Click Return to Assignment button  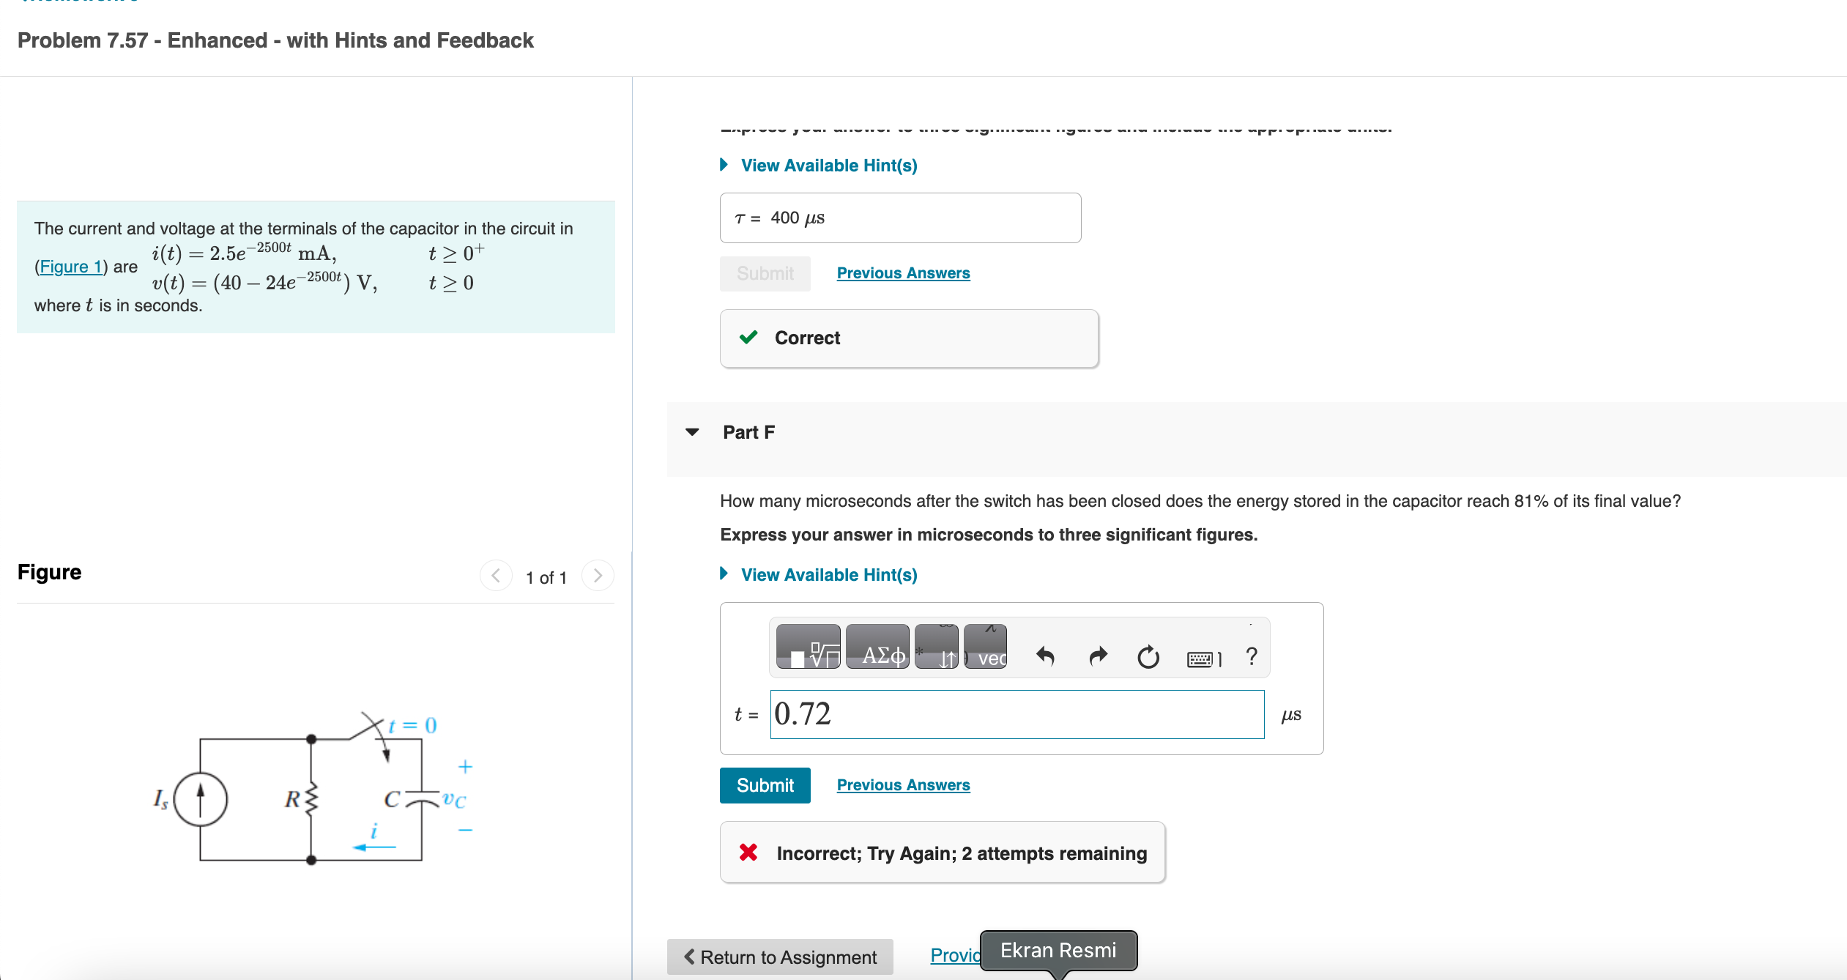coord(780,957)
